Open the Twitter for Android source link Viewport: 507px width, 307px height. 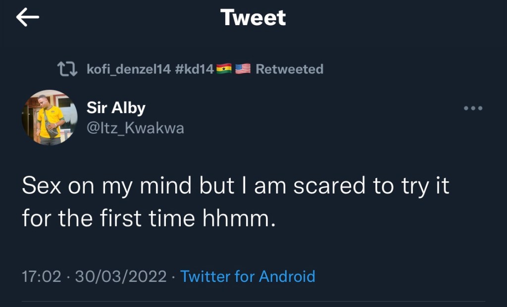click(x=248, y=276)
